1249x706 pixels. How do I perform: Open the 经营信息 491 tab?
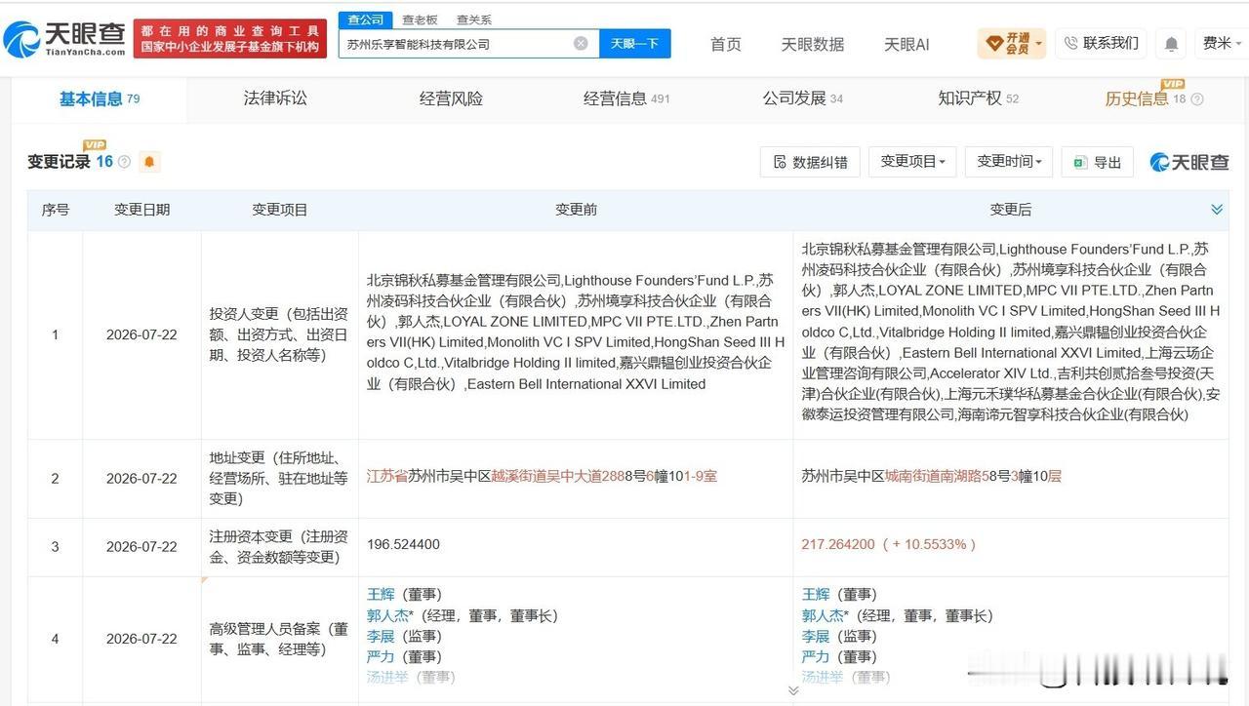(626, 98)
